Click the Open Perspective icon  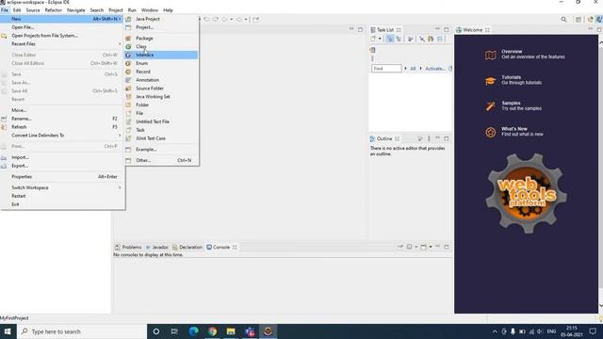(x=579, y=19)
